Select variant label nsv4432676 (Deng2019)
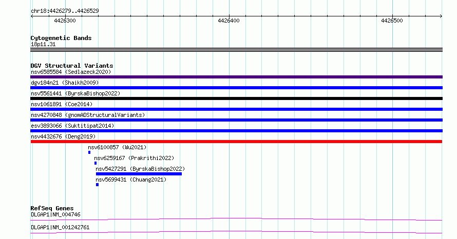 coord(63,136)
